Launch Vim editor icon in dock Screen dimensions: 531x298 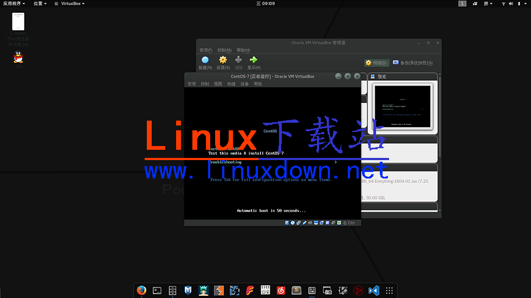(342, 290)
